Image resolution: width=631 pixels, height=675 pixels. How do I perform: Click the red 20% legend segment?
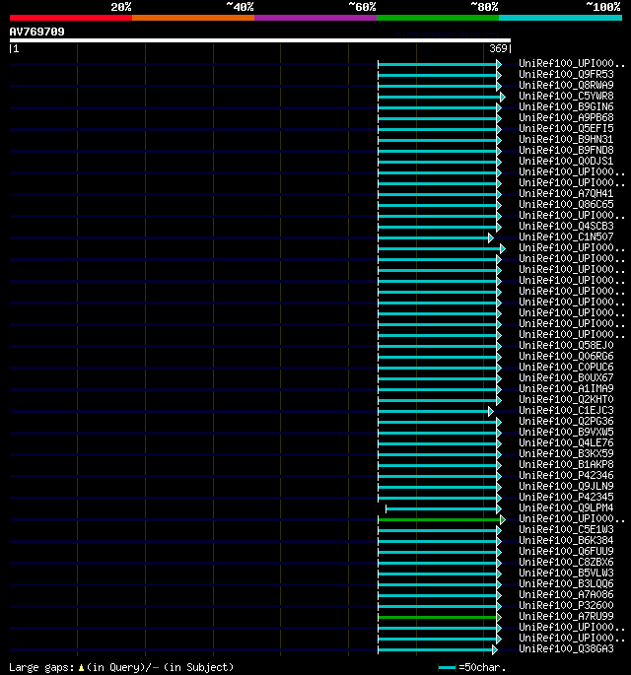(71, 18)
